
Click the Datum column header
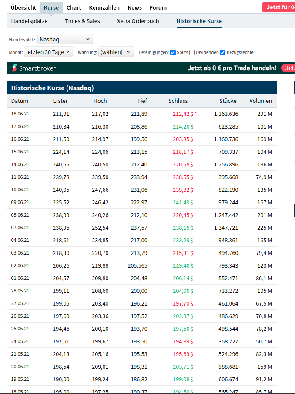click(20, 101)
